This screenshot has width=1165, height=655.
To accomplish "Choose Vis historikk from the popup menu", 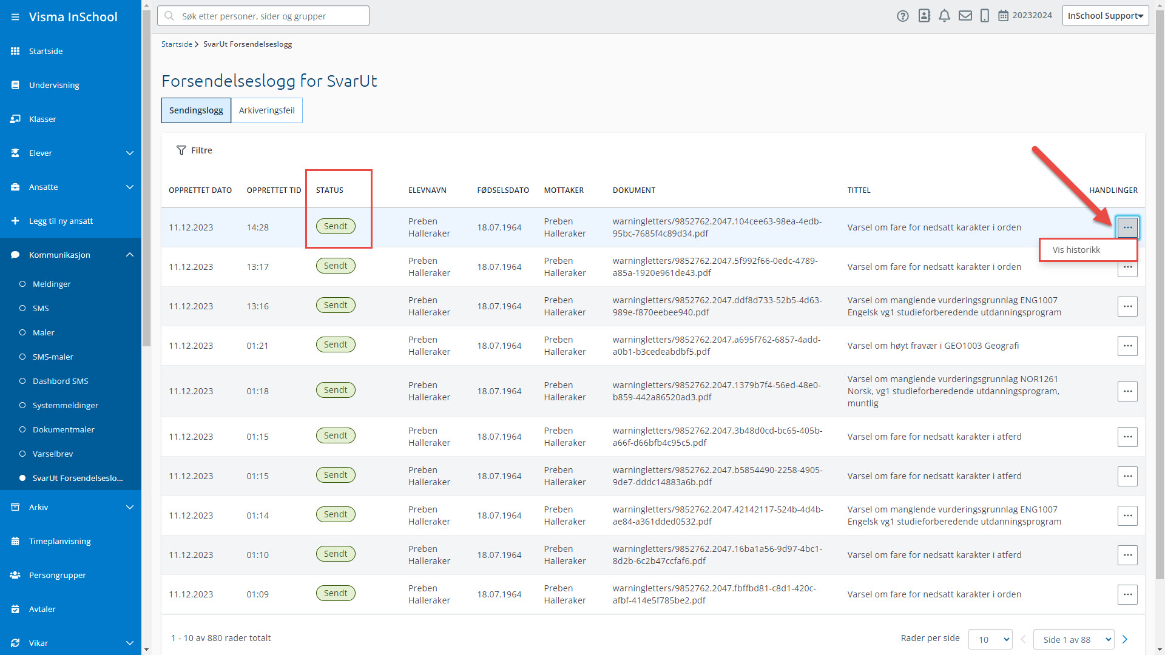I will pos(1088,250).
